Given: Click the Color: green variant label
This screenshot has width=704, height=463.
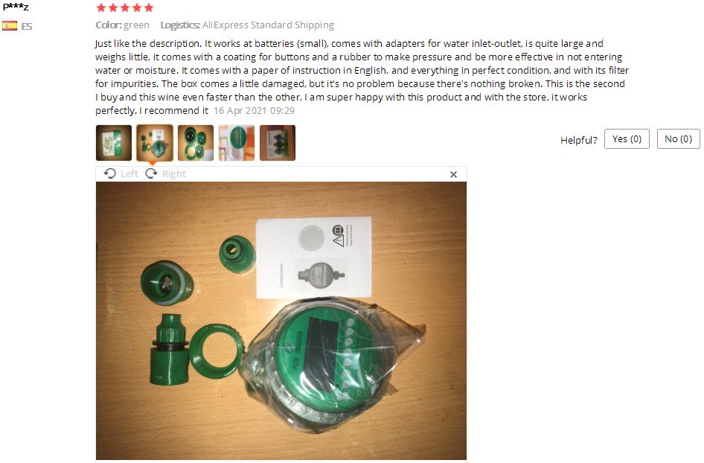Looking at the screenshot, I should click(122, 25).
